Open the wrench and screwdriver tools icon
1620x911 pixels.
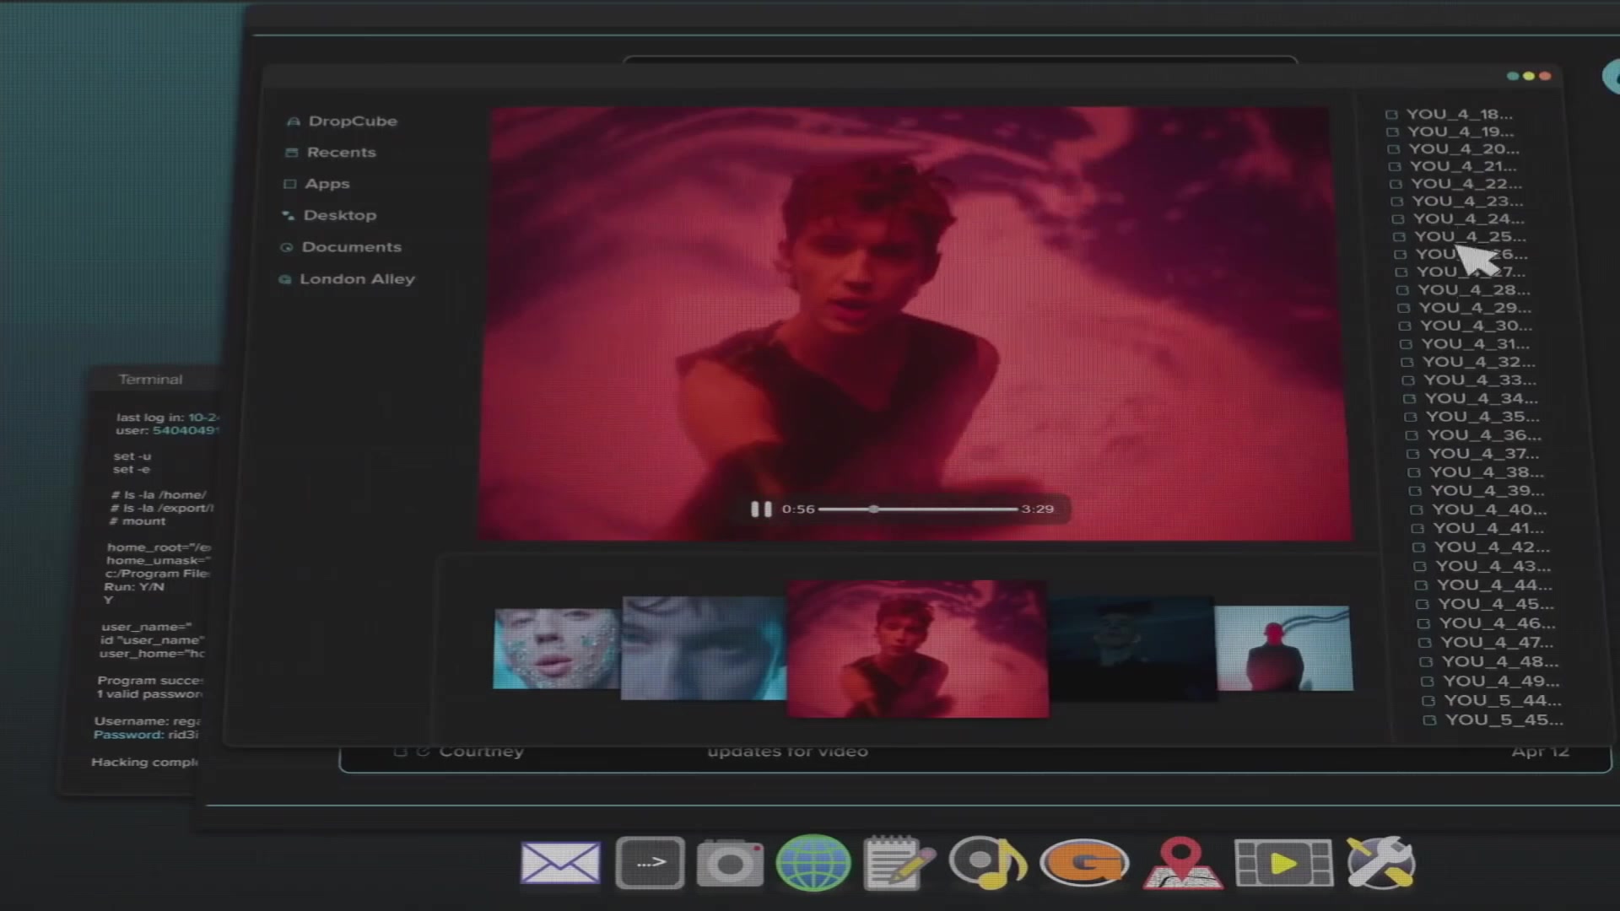pos(1380,863)
